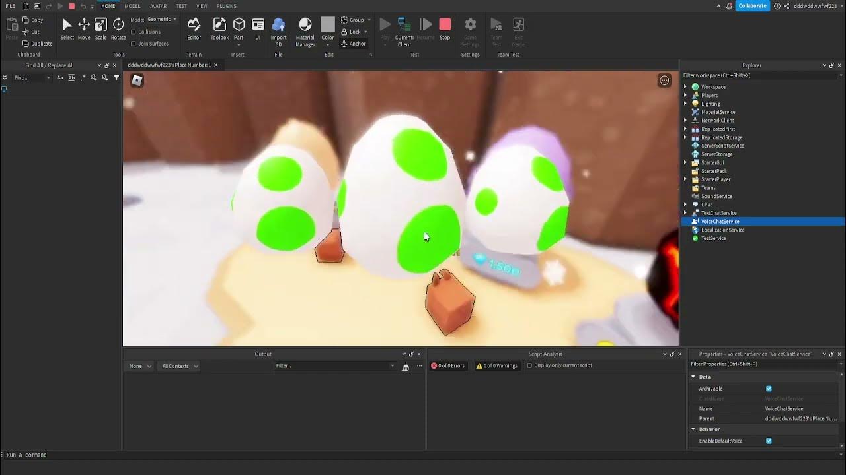Select Lighting in Explorer
Viewport: 846px width, 475px height.
[x=711, y=104]
